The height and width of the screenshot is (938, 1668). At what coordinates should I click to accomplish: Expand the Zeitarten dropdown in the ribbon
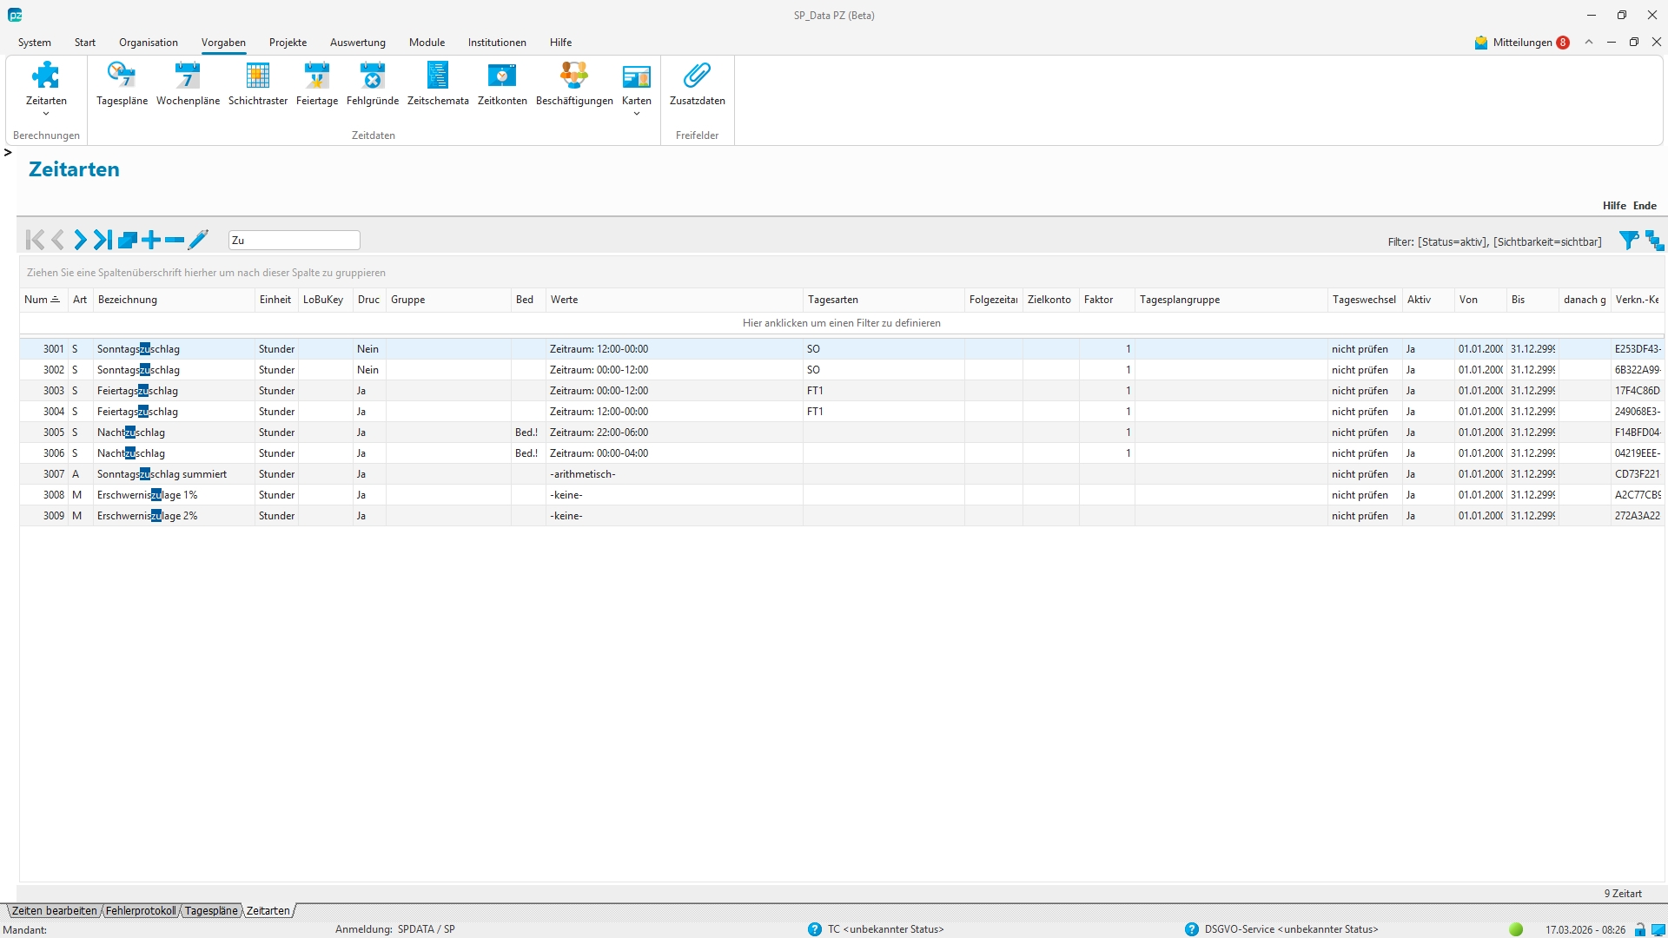click(x=46, y=114)
